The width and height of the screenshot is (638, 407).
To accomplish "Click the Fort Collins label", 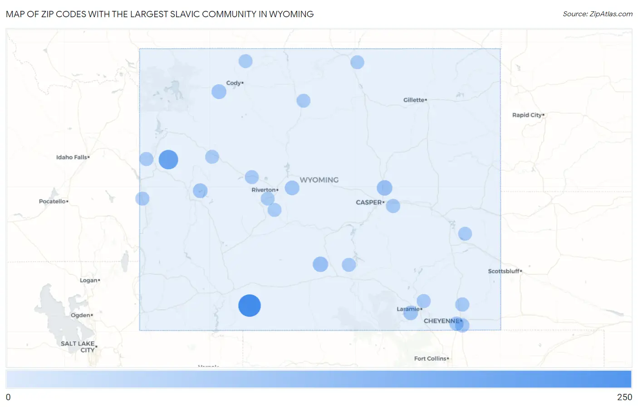I will tap(431, 359).
